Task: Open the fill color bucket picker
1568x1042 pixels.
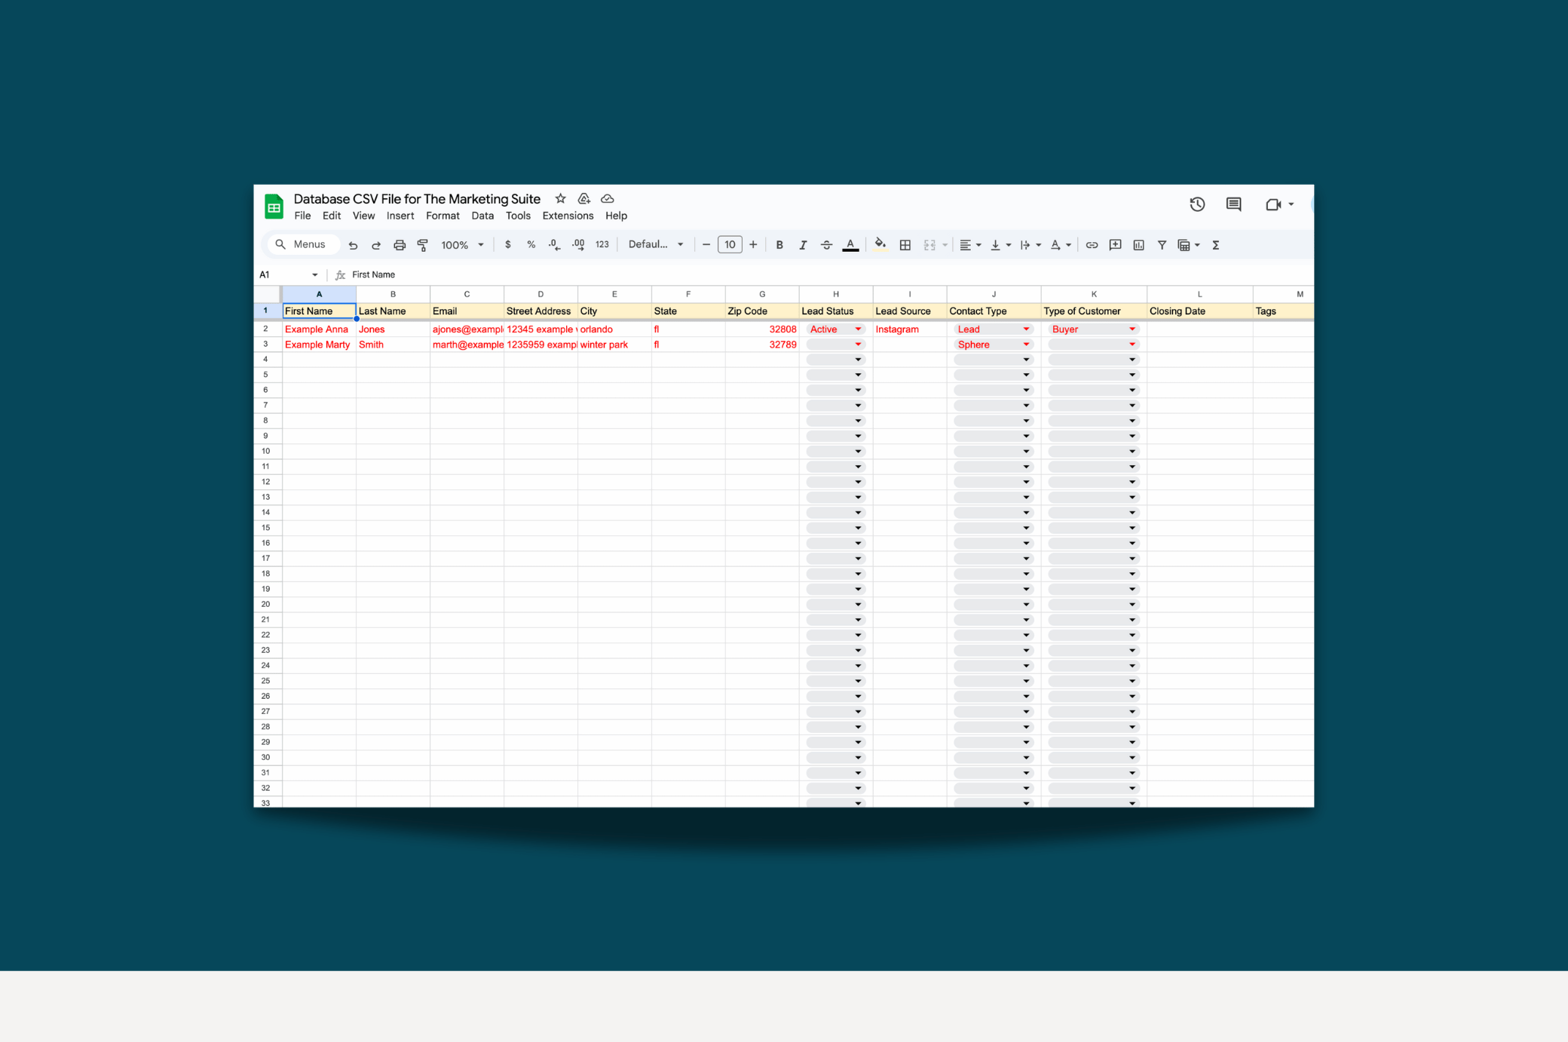Action: click(880, 244)
